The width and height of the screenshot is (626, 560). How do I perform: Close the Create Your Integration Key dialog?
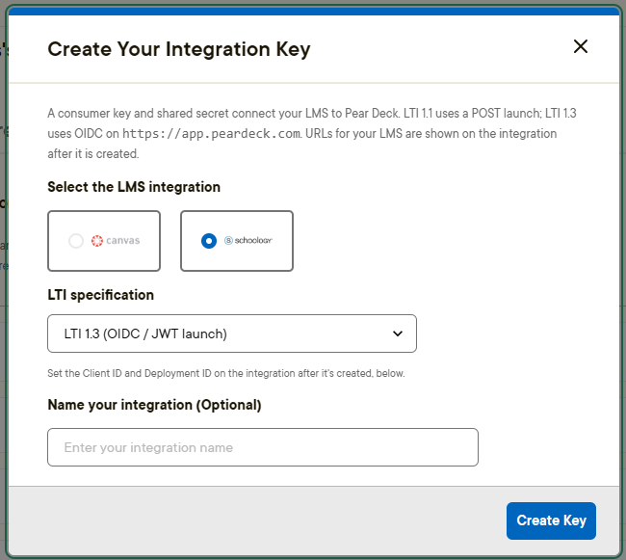(581, 46)
